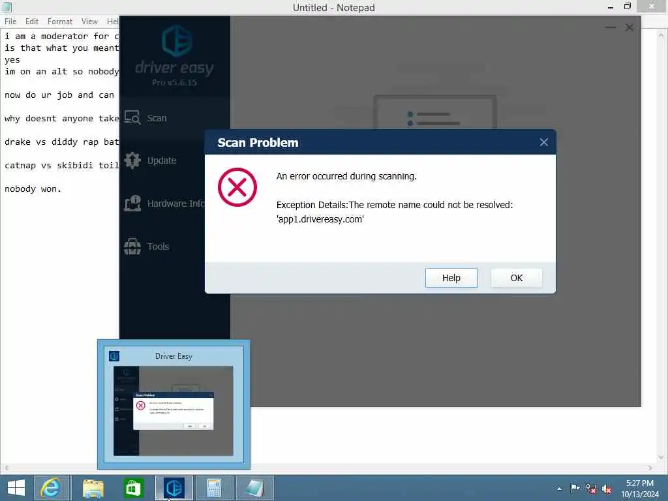Click Notepad line starting 'catnap vs skibidi'
Viewport: 668px width, 501px height.
(62, 165)
